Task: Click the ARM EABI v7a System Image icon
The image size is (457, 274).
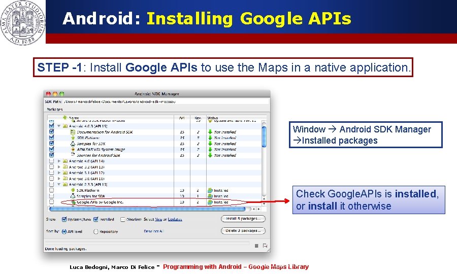Action: [x=73, y=149]
